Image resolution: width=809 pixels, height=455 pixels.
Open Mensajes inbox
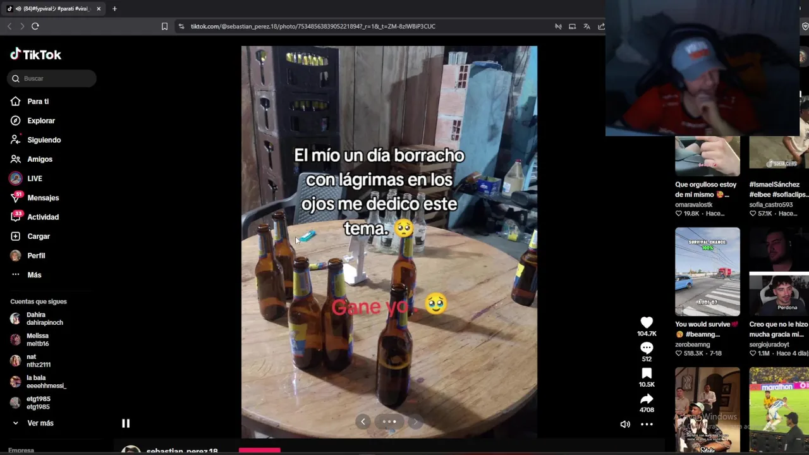[x=35, y=198]
